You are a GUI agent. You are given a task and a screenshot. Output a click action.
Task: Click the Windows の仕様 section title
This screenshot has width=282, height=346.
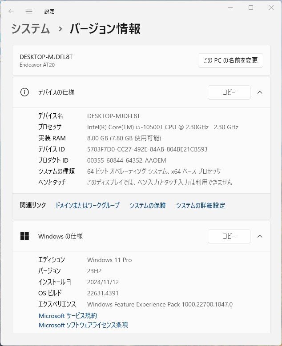(x=60, y=236)
